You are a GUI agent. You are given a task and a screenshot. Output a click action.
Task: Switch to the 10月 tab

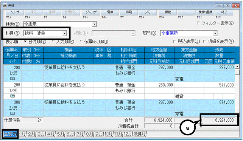[x=109, y=134]
